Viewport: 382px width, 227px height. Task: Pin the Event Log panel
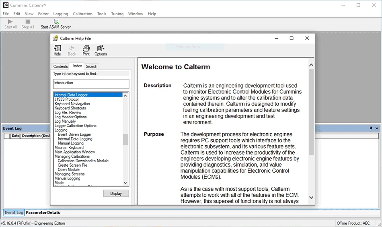[x=371, y=128]
